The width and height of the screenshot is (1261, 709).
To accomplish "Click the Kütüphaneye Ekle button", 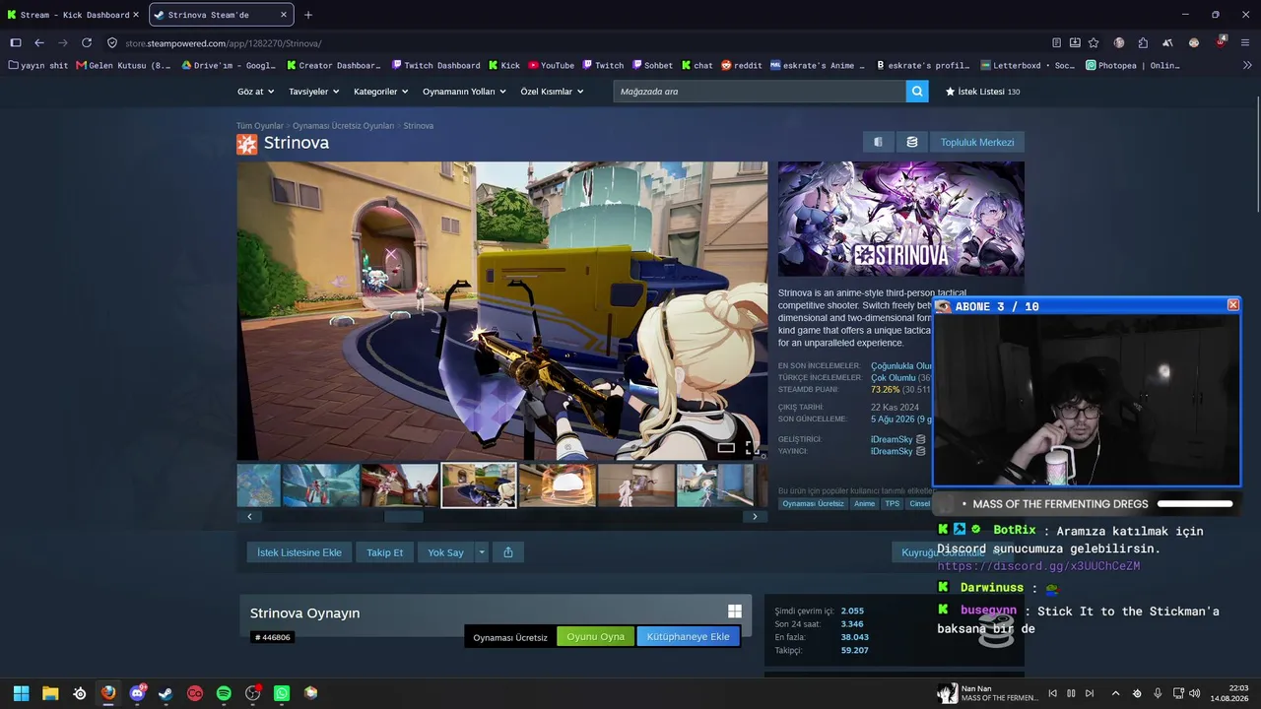I will point(689,636).
